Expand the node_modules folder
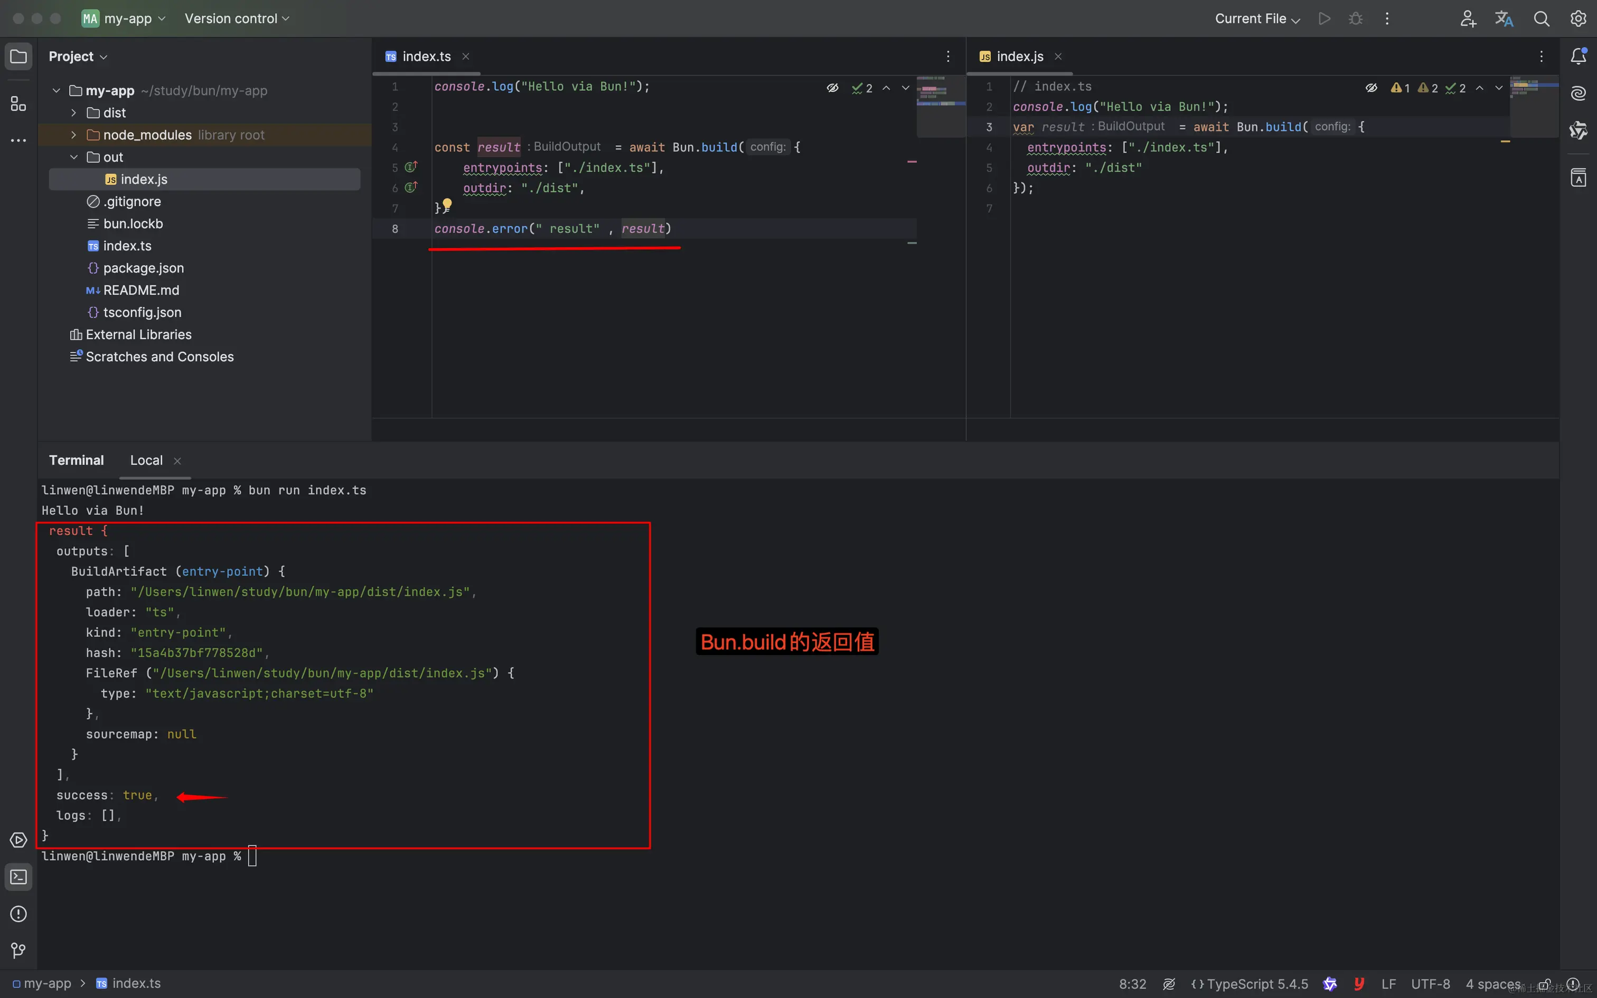Screen dimensions: 1597x998 [73, 135]
